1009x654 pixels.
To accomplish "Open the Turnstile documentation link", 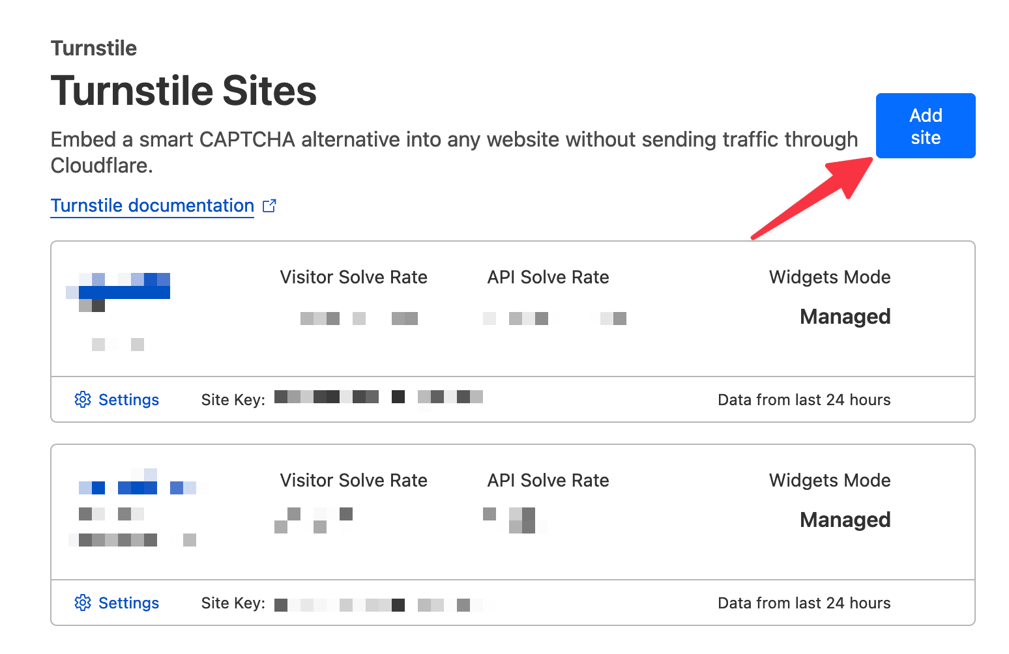I will pos(153,206).
